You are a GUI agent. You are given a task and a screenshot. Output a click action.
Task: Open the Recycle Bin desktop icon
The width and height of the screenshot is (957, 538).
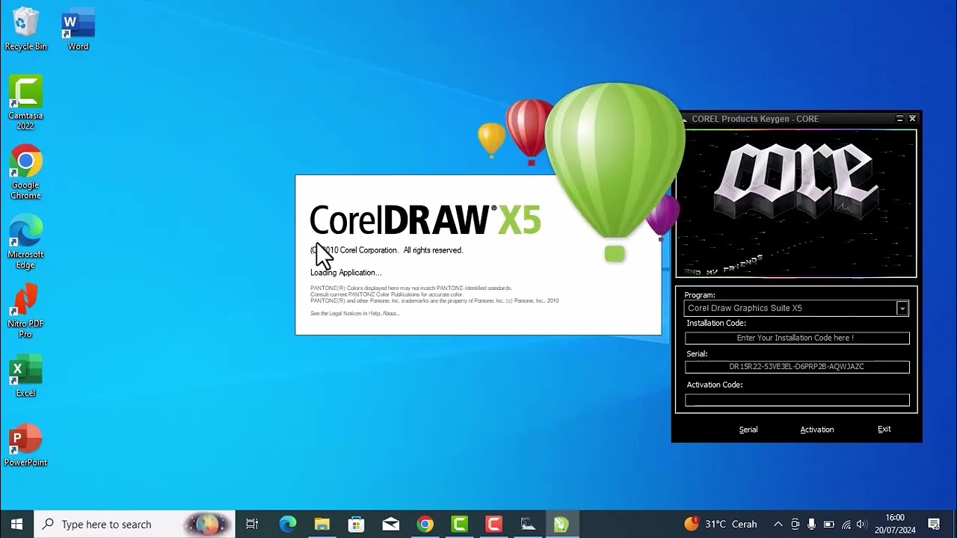tap(25, 29)
